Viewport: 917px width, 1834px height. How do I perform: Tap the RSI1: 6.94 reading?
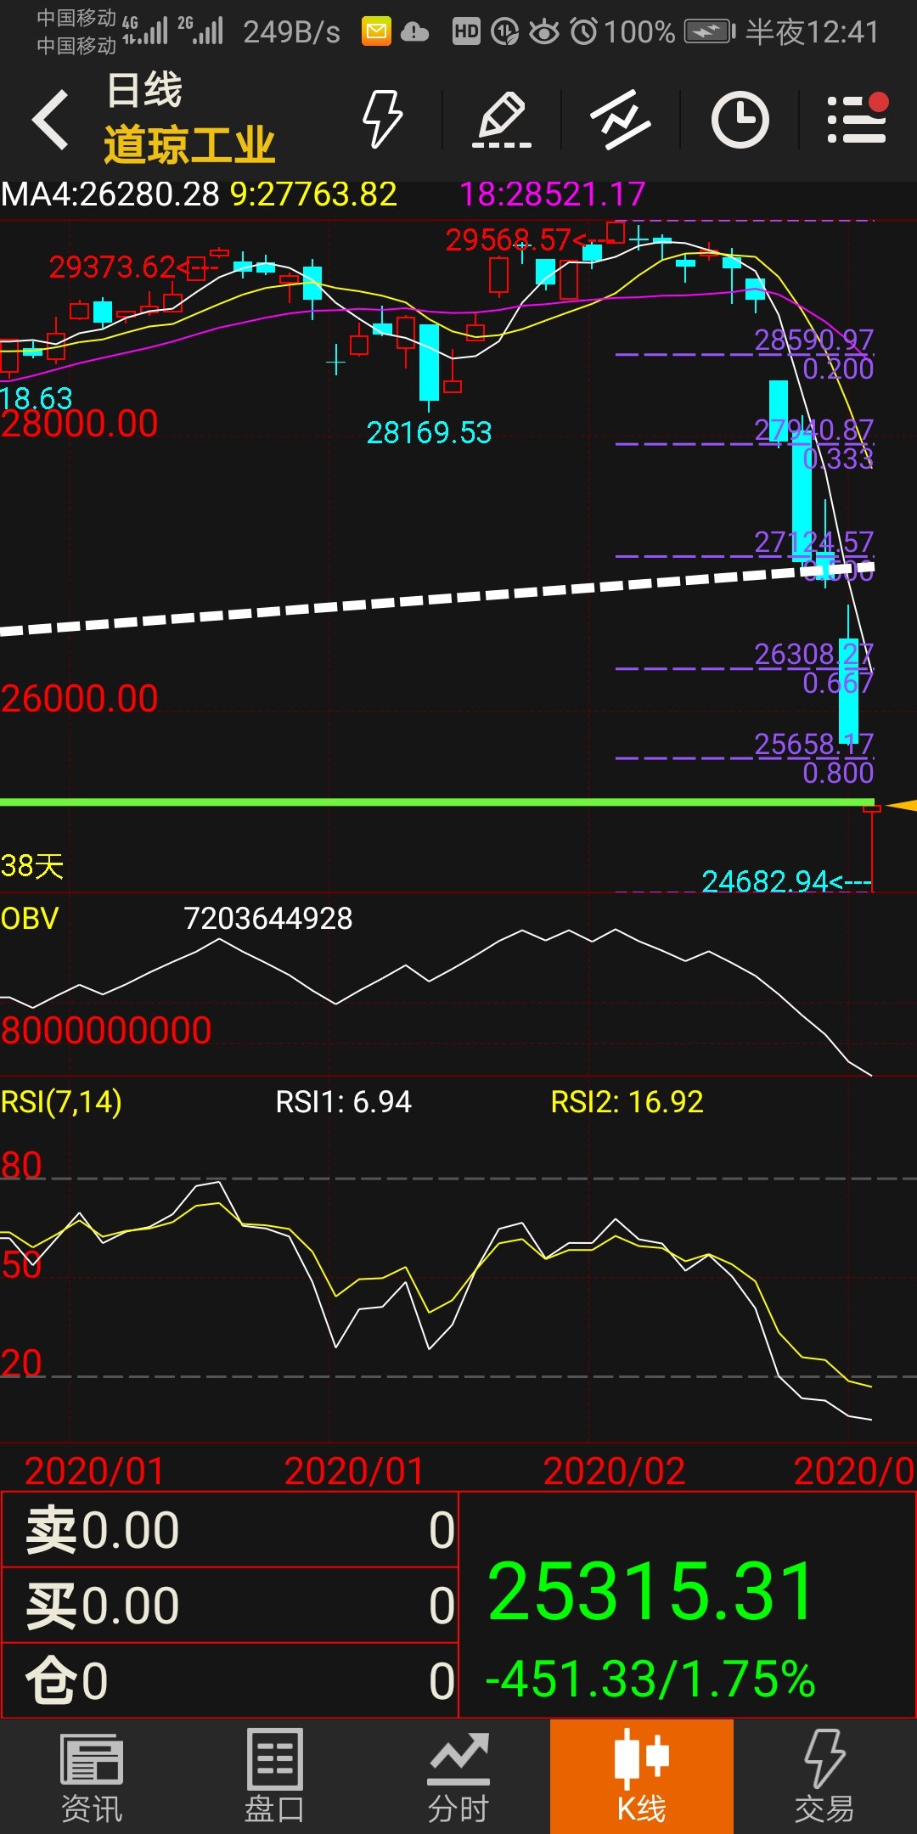pyautogui.click(x=343, y=1102)
